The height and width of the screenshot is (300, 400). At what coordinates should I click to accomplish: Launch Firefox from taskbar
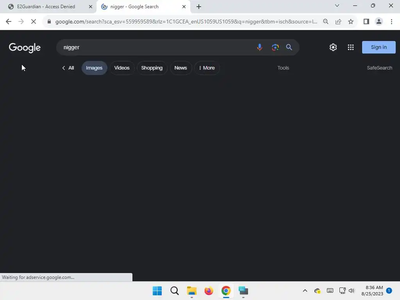[x=209, y=291]
